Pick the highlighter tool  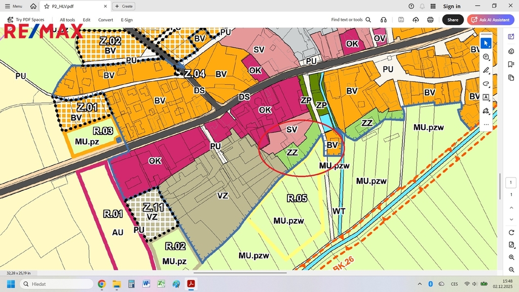tap(486, 70)
